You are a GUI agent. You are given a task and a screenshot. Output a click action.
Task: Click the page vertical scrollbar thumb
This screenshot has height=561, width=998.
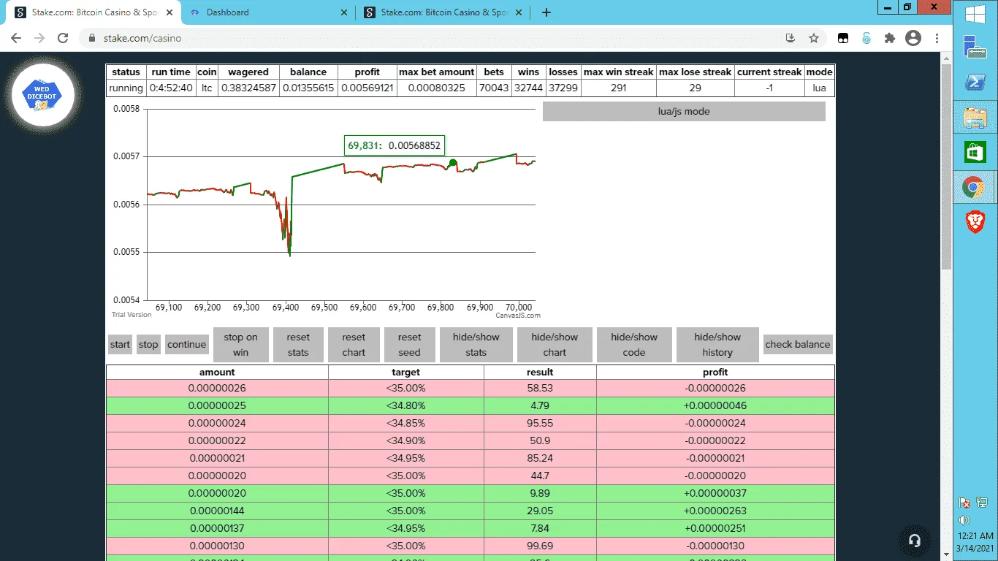pyautogui.click(x=947, y=167)
